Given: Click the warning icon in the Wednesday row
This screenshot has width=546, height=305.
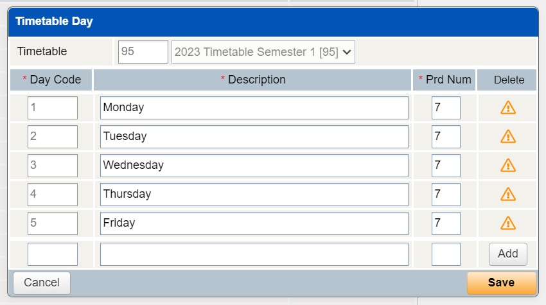Looking at the screenshot, I should [x=507, y=166].
